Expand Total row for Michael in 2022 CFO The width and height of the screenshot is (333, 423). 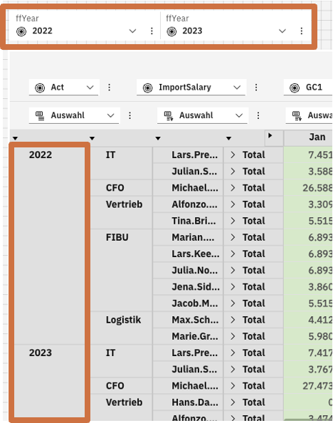pyautogui.click(x=233, y=188)
